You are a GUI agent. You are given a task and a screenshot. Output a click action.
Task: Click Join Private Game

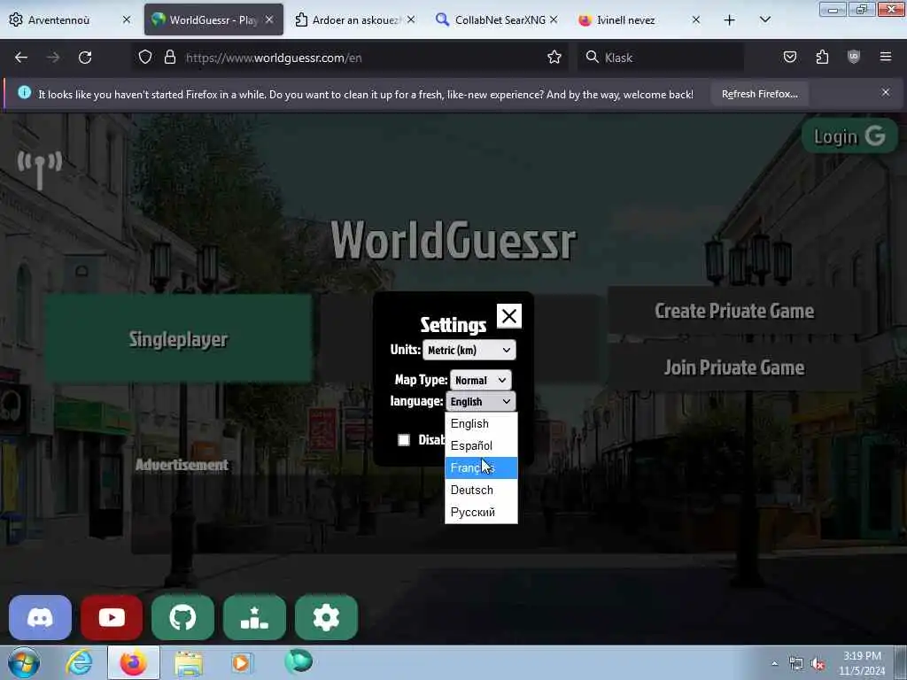pos(734,367)
